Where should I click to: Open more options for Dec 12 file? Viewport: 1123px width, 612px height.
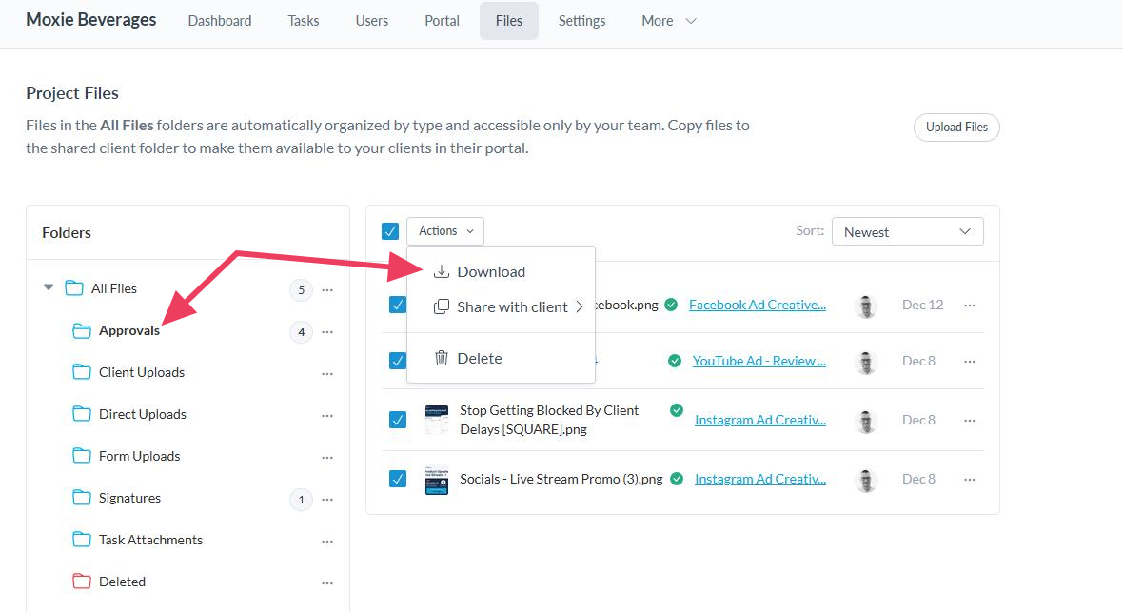click(x=970, y=306)
